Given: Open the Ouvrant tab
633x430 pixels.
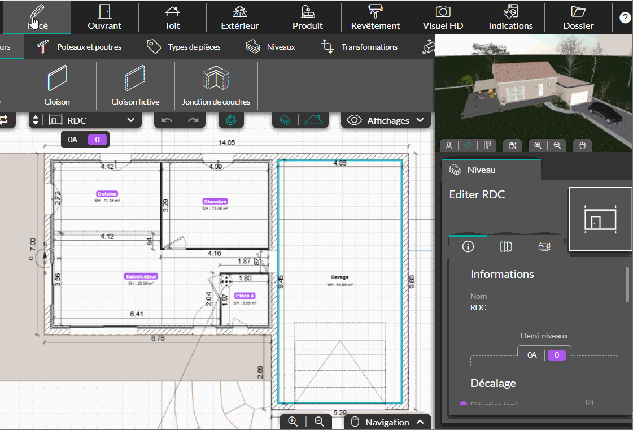Looking at the screenshot, I should tap(104, 18).
